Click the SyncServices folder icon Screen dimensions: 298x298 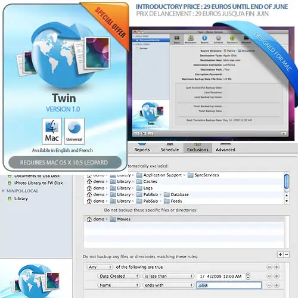point(191,175)
